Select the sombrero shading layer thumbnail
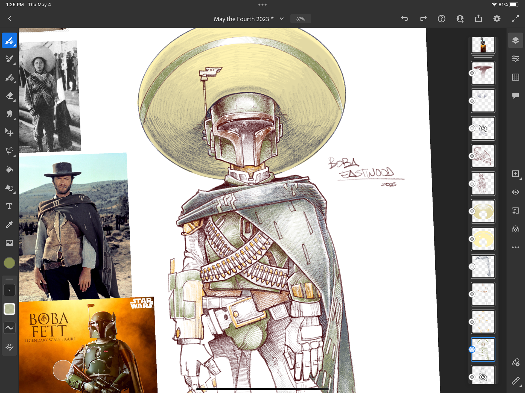Screen dimensions: 525x393 (x=483, y=211)
